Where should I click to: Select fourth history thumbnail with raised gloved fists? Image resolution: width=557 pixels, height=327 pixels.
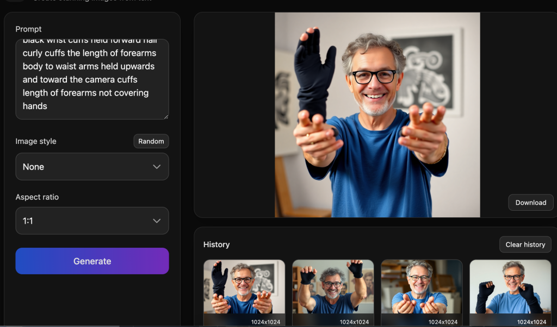coord(510,288)
